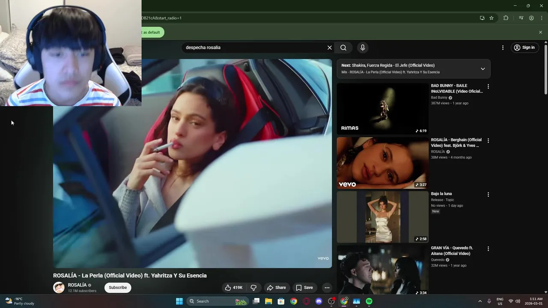Start voice search with microphone icon
This screenshot has height=308, width=548.
click(363, 47)
